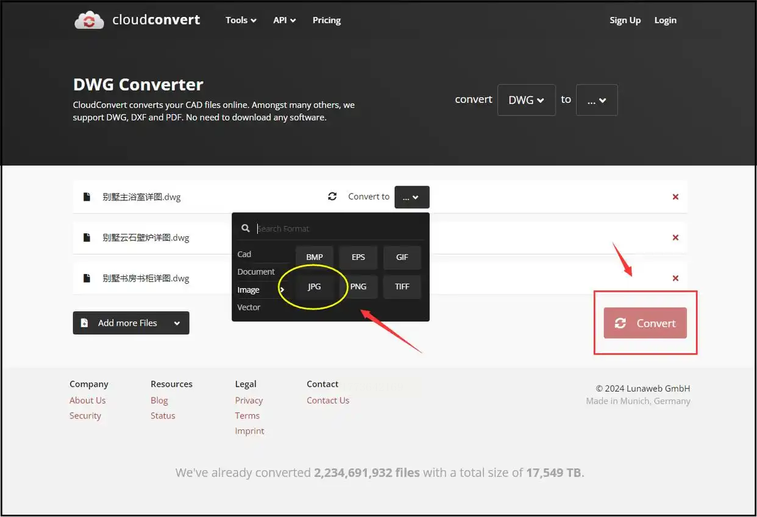This screenshot has height=517, width=757.
Task: Open the API menu in the header
Action: point(284,20)
